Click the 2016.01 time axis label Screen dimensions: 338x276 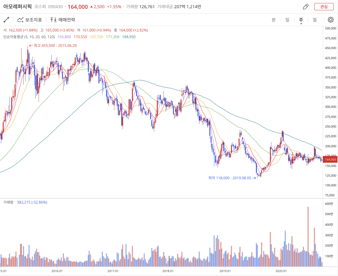57,271
